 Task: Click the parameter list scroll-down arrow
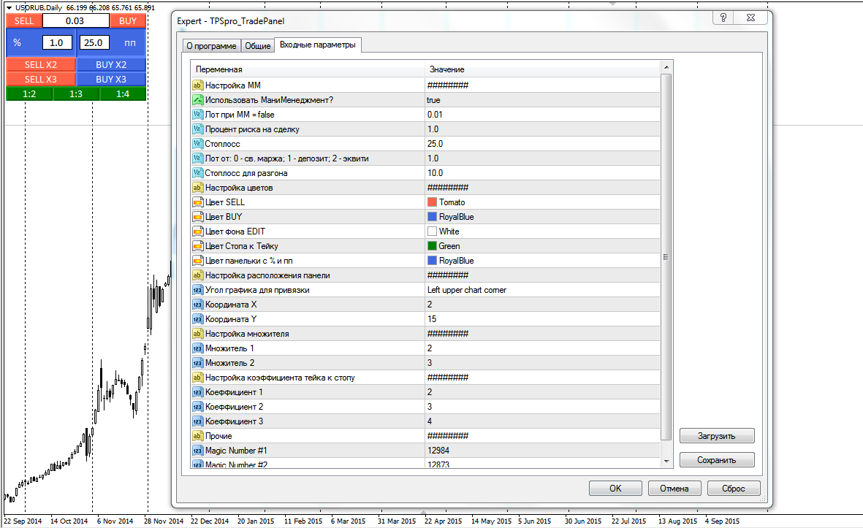point(666,461)
